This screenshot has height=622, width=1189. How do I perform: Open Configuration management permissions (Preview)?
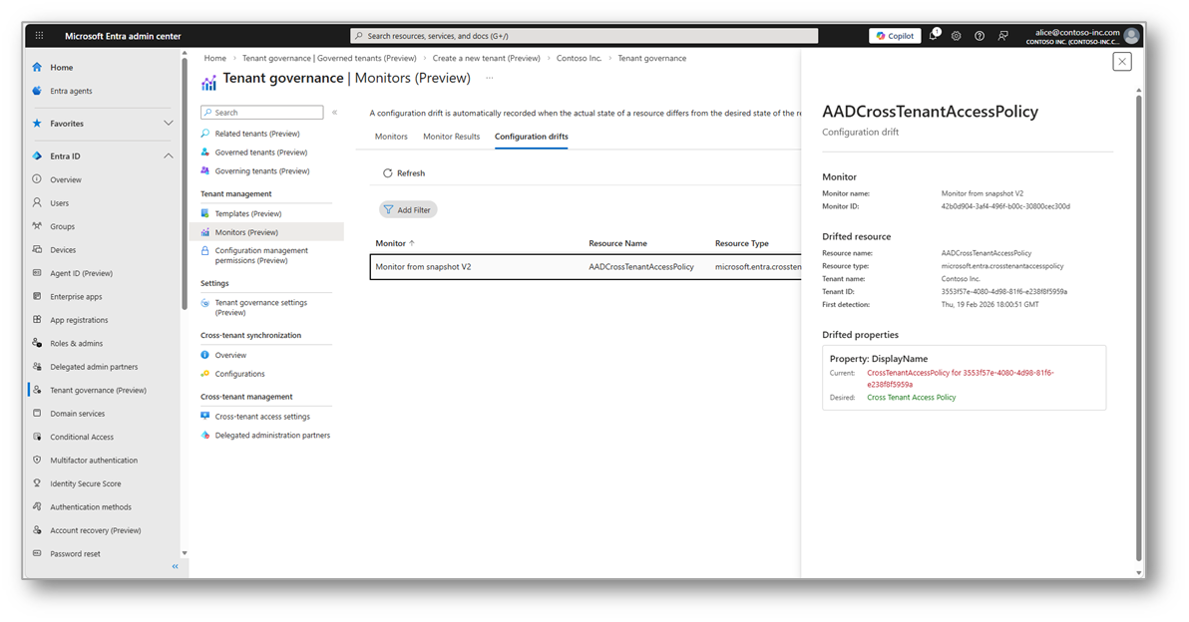(261, 255)
